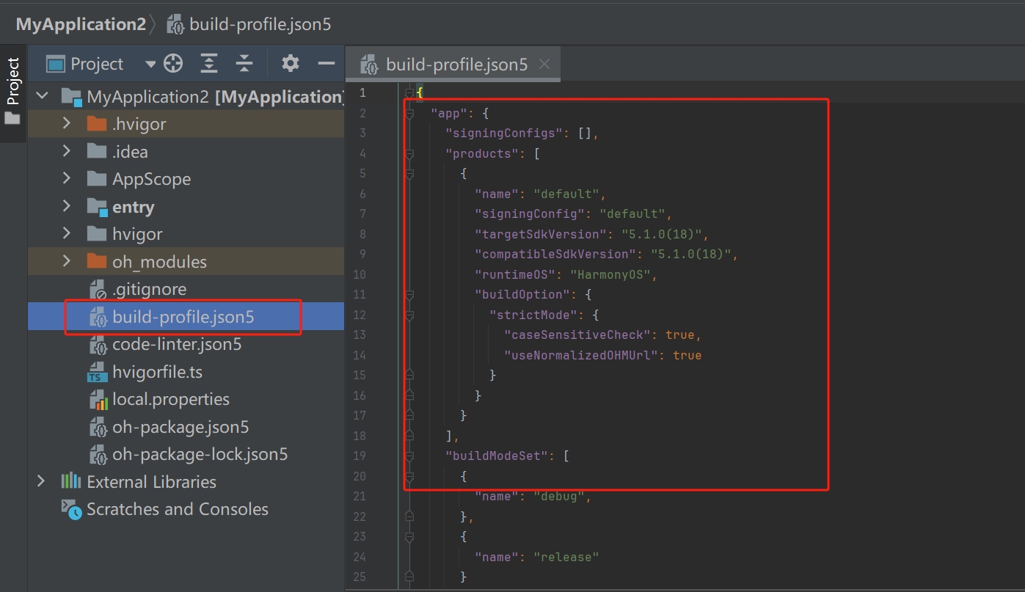Viewport: 1025px width, 592px height.
Task: Collapse the MyApplication2 root node
Action: click(x=42, y=97)
